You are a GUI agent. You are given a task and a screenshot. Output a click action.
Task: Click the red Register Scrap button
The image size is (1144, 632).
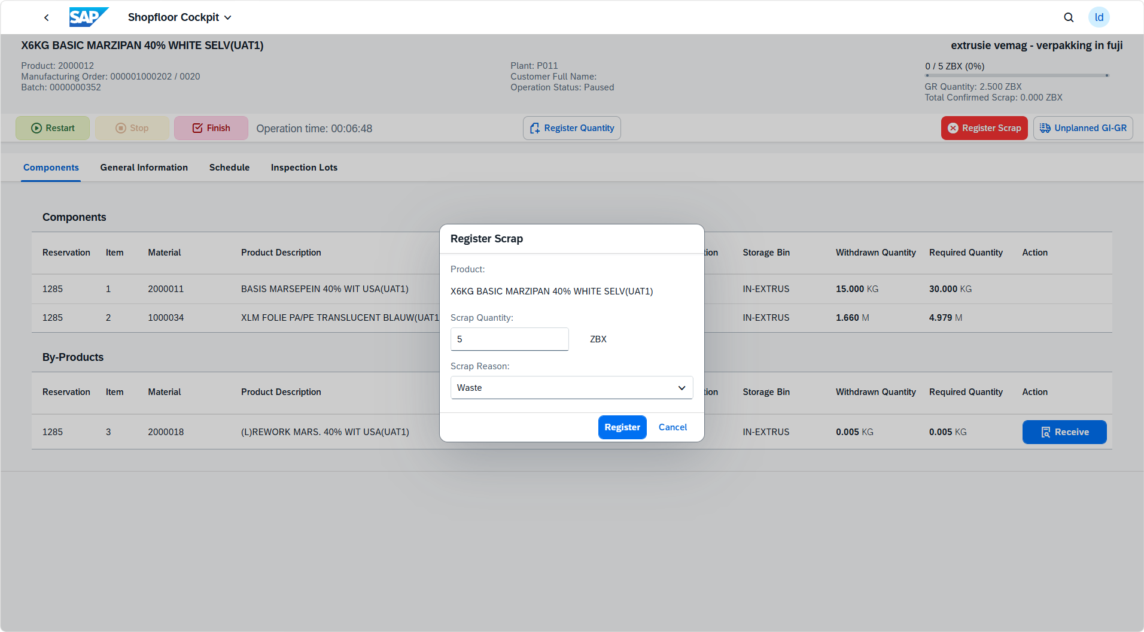(x=984, y=128)
